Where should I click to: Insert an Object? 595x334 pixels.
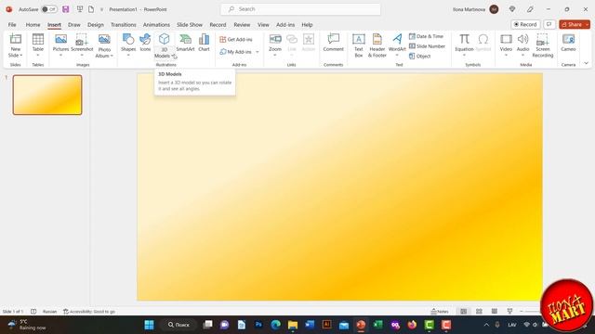coord(419,56)
